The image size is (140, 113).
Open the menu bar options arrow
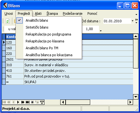[136, 14]
